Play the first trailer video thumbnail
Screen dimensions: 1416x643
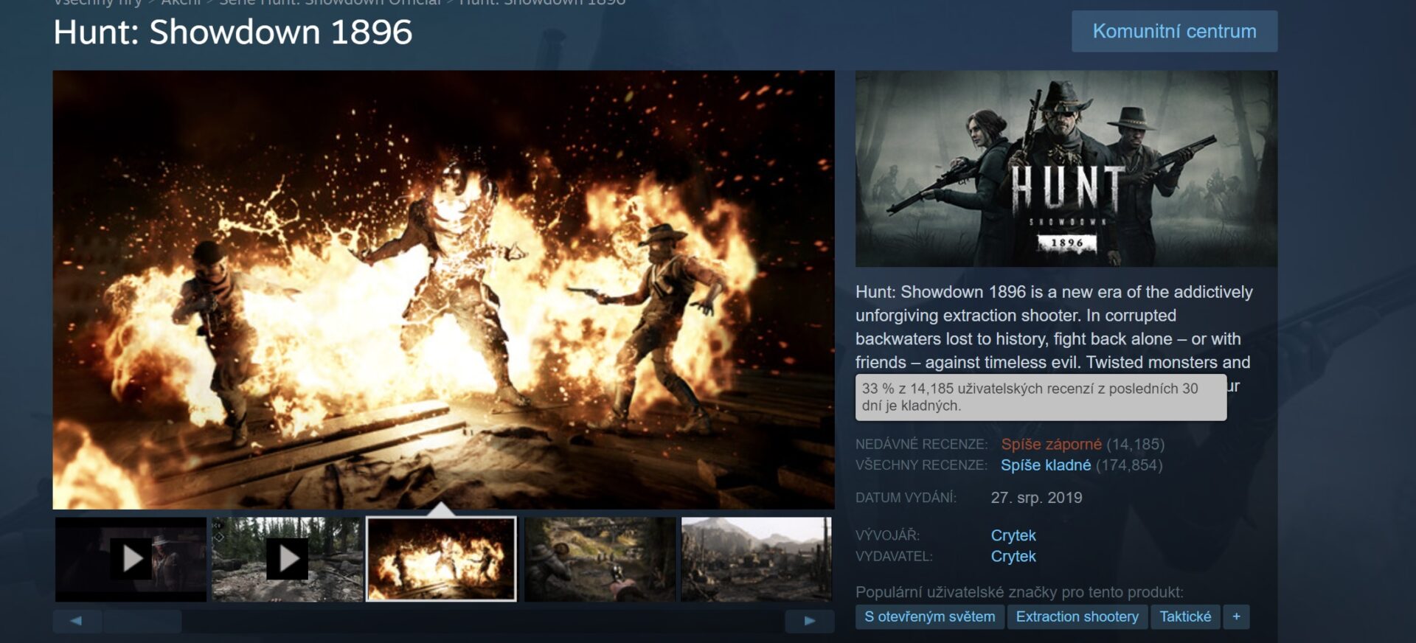point(131,559)
